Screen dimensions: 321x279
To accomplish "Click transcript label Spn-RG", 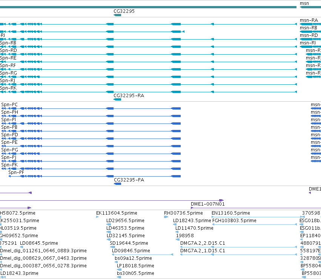I will tap(8, 73).
